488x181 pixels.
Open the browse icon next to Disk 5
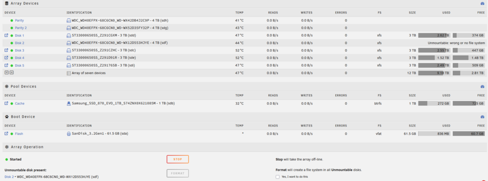(x=6, y=65)
